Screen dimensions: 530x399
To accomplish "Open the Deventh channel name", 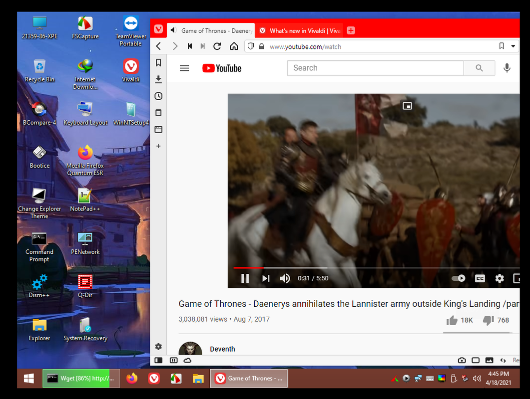I will [x=222, y=349].
